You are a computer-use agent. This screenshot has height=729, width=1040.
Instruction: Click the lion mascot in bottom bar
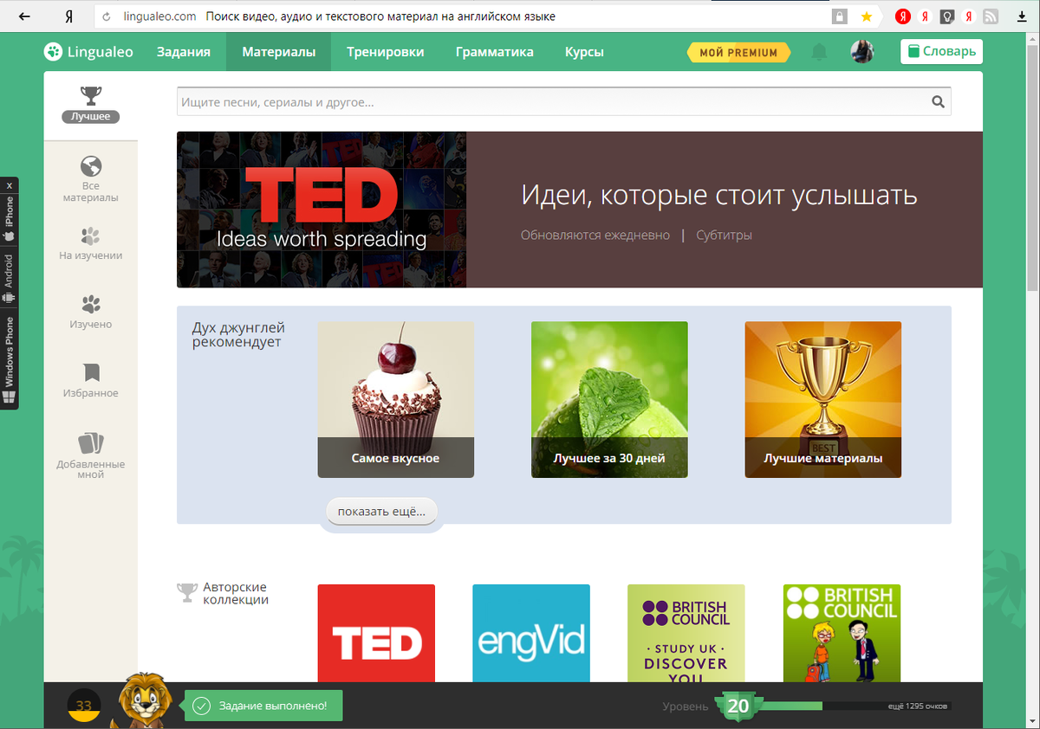(145, 699)
